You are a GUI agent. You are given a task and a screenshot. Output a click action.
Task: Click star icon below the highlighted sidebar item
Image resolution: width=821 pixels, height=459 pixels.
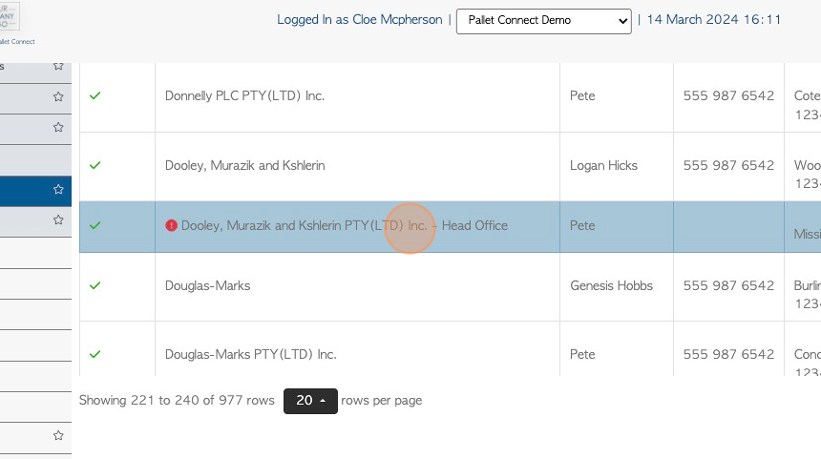(58, 219)
